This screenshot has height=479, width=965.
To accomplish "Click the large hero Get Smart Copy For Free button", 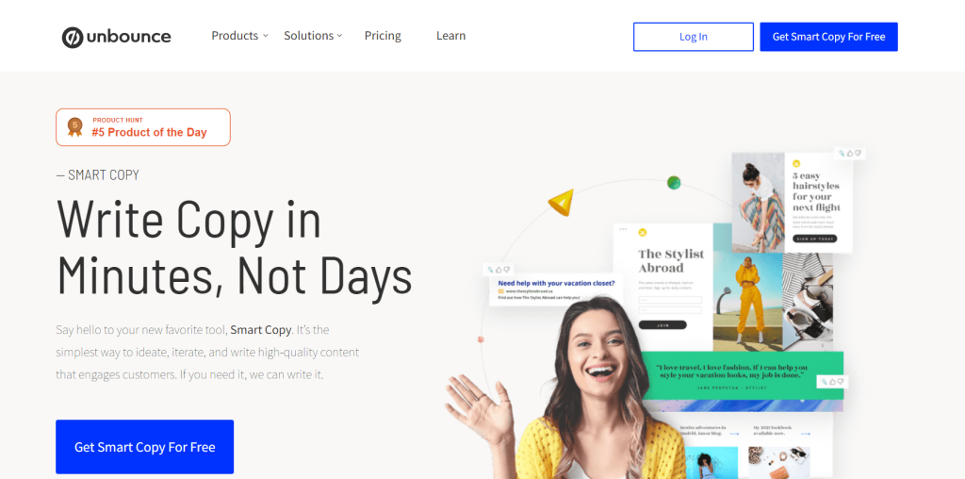I will pos(144,447).
